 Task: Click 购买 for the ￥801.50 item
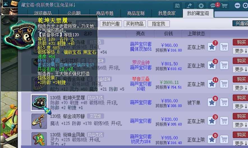[x=241, y=61]
